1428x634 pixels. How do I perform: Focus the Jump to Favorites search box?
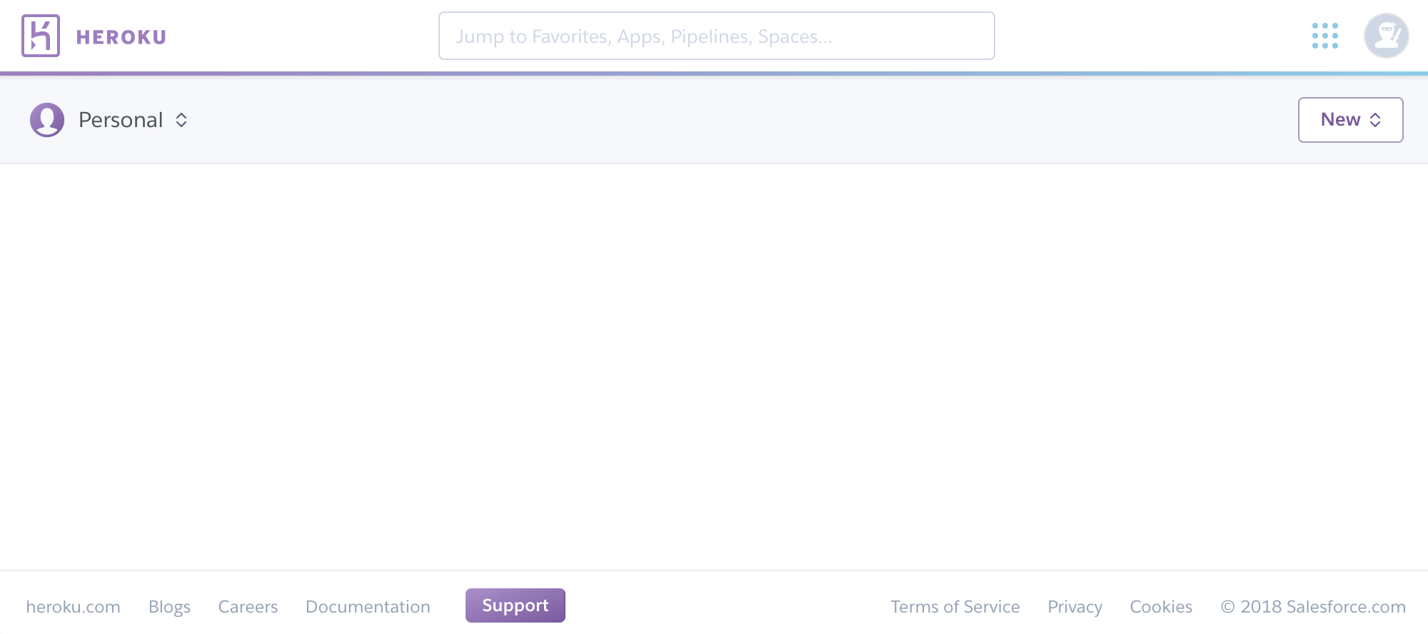coord(716,36)
